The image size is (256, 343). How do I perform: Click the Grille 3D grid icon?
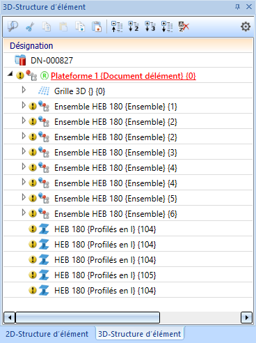[44, 91]
